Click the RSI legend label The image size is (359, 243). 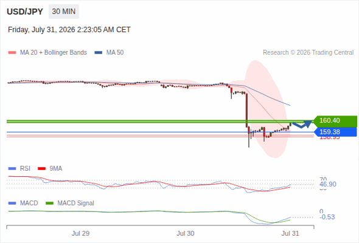click(25, 169)
